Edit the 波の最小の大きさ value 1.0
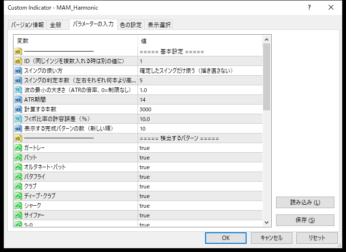This screenshot has height=252, width=346. (200, 90)
